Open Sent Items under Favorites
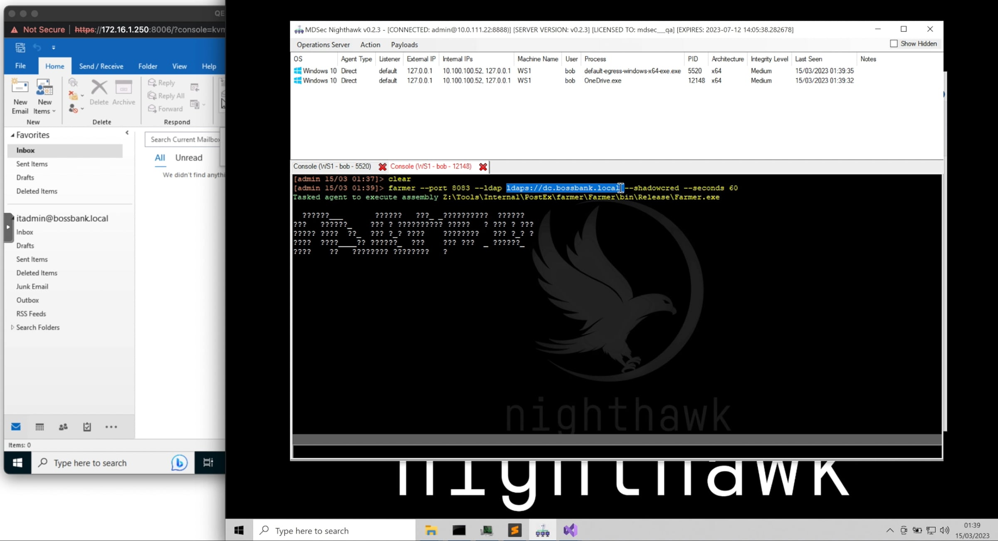Image resolution: width=998 pixels, height=541 pixels. point(32,164)
